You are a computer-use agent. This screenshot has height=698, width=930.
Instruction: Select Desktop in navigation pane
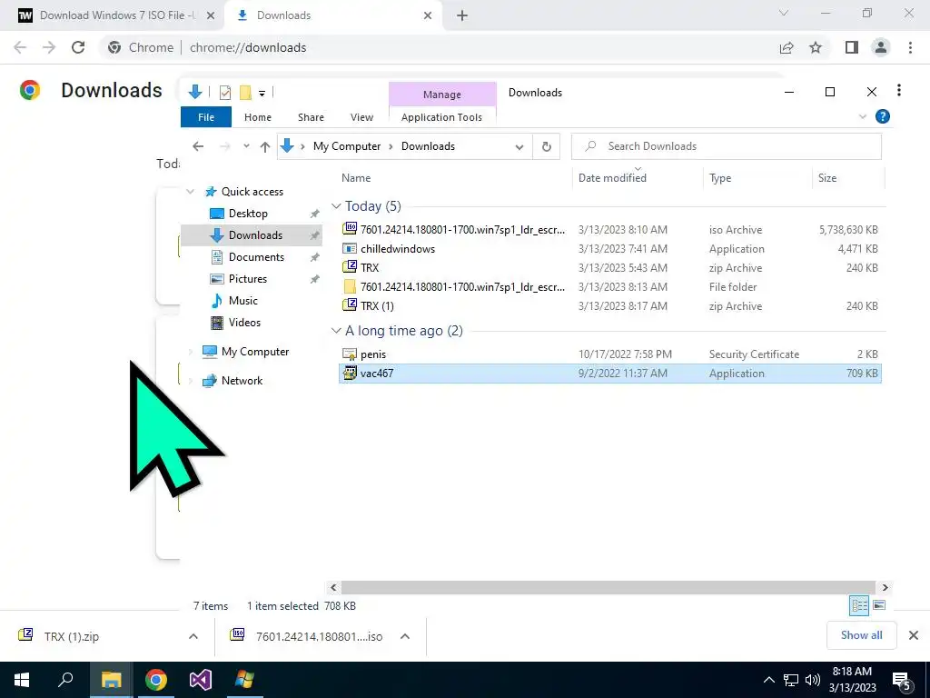[248, 213]
